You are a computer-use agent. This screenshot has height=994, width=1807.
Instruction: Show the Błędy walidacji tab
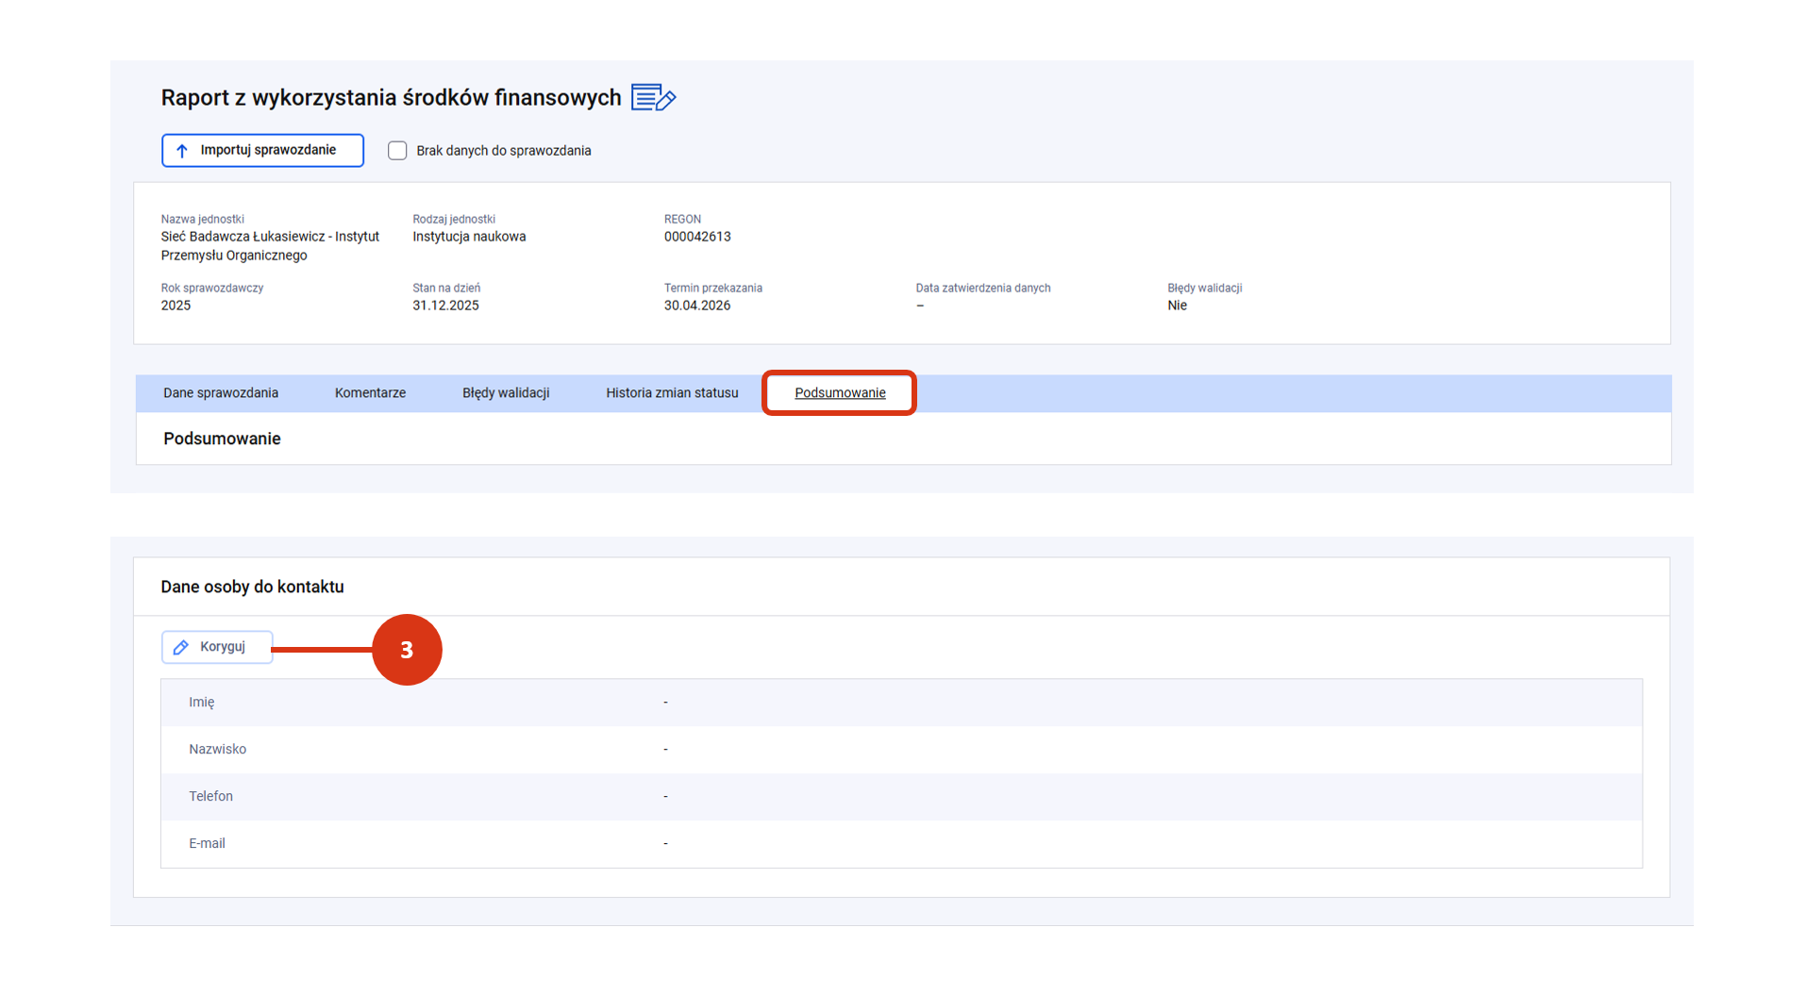[x=506, y=393]
